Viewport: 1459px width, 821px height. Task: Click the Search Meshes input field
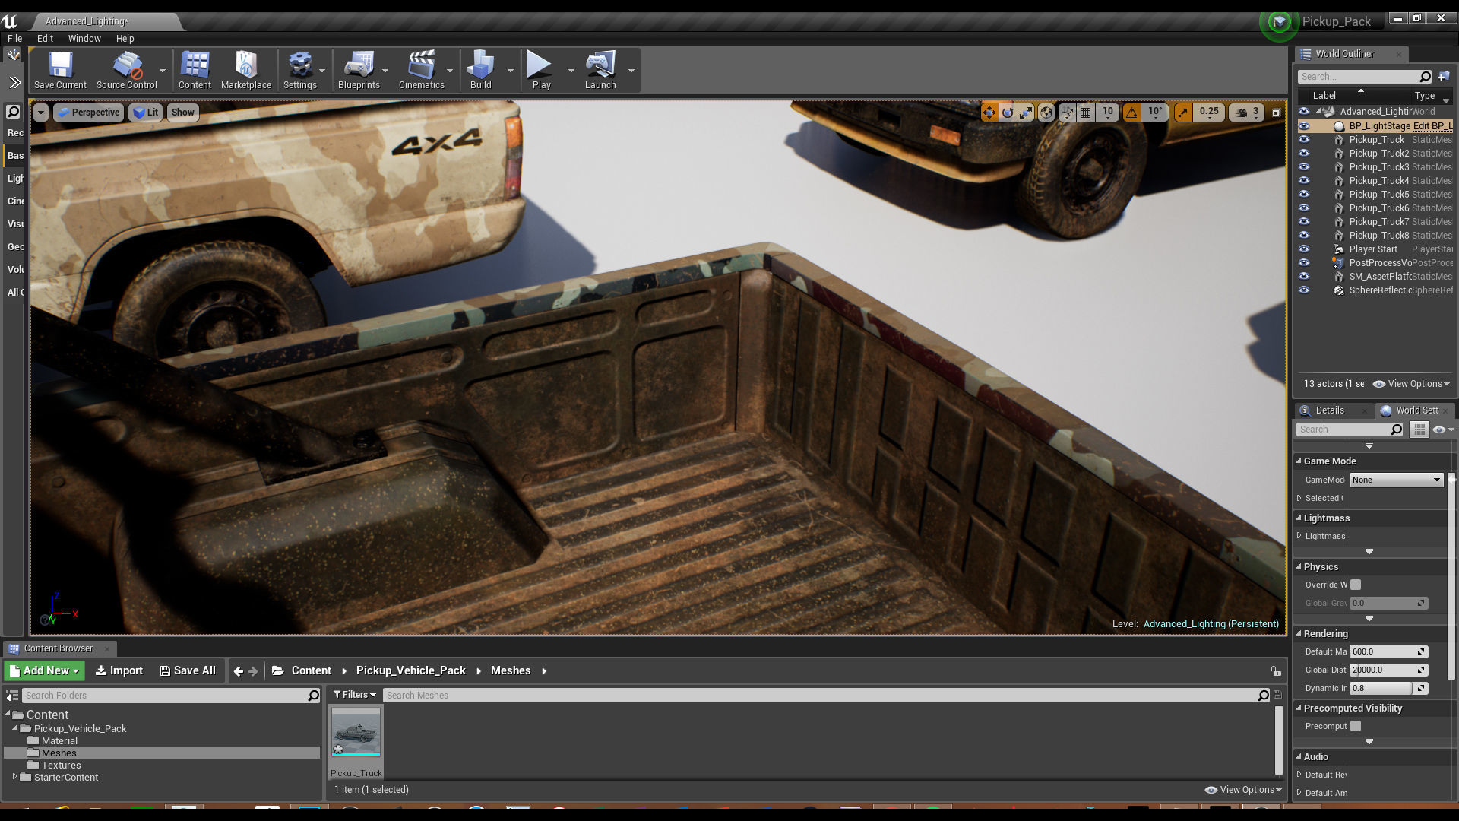click(821, 695)
